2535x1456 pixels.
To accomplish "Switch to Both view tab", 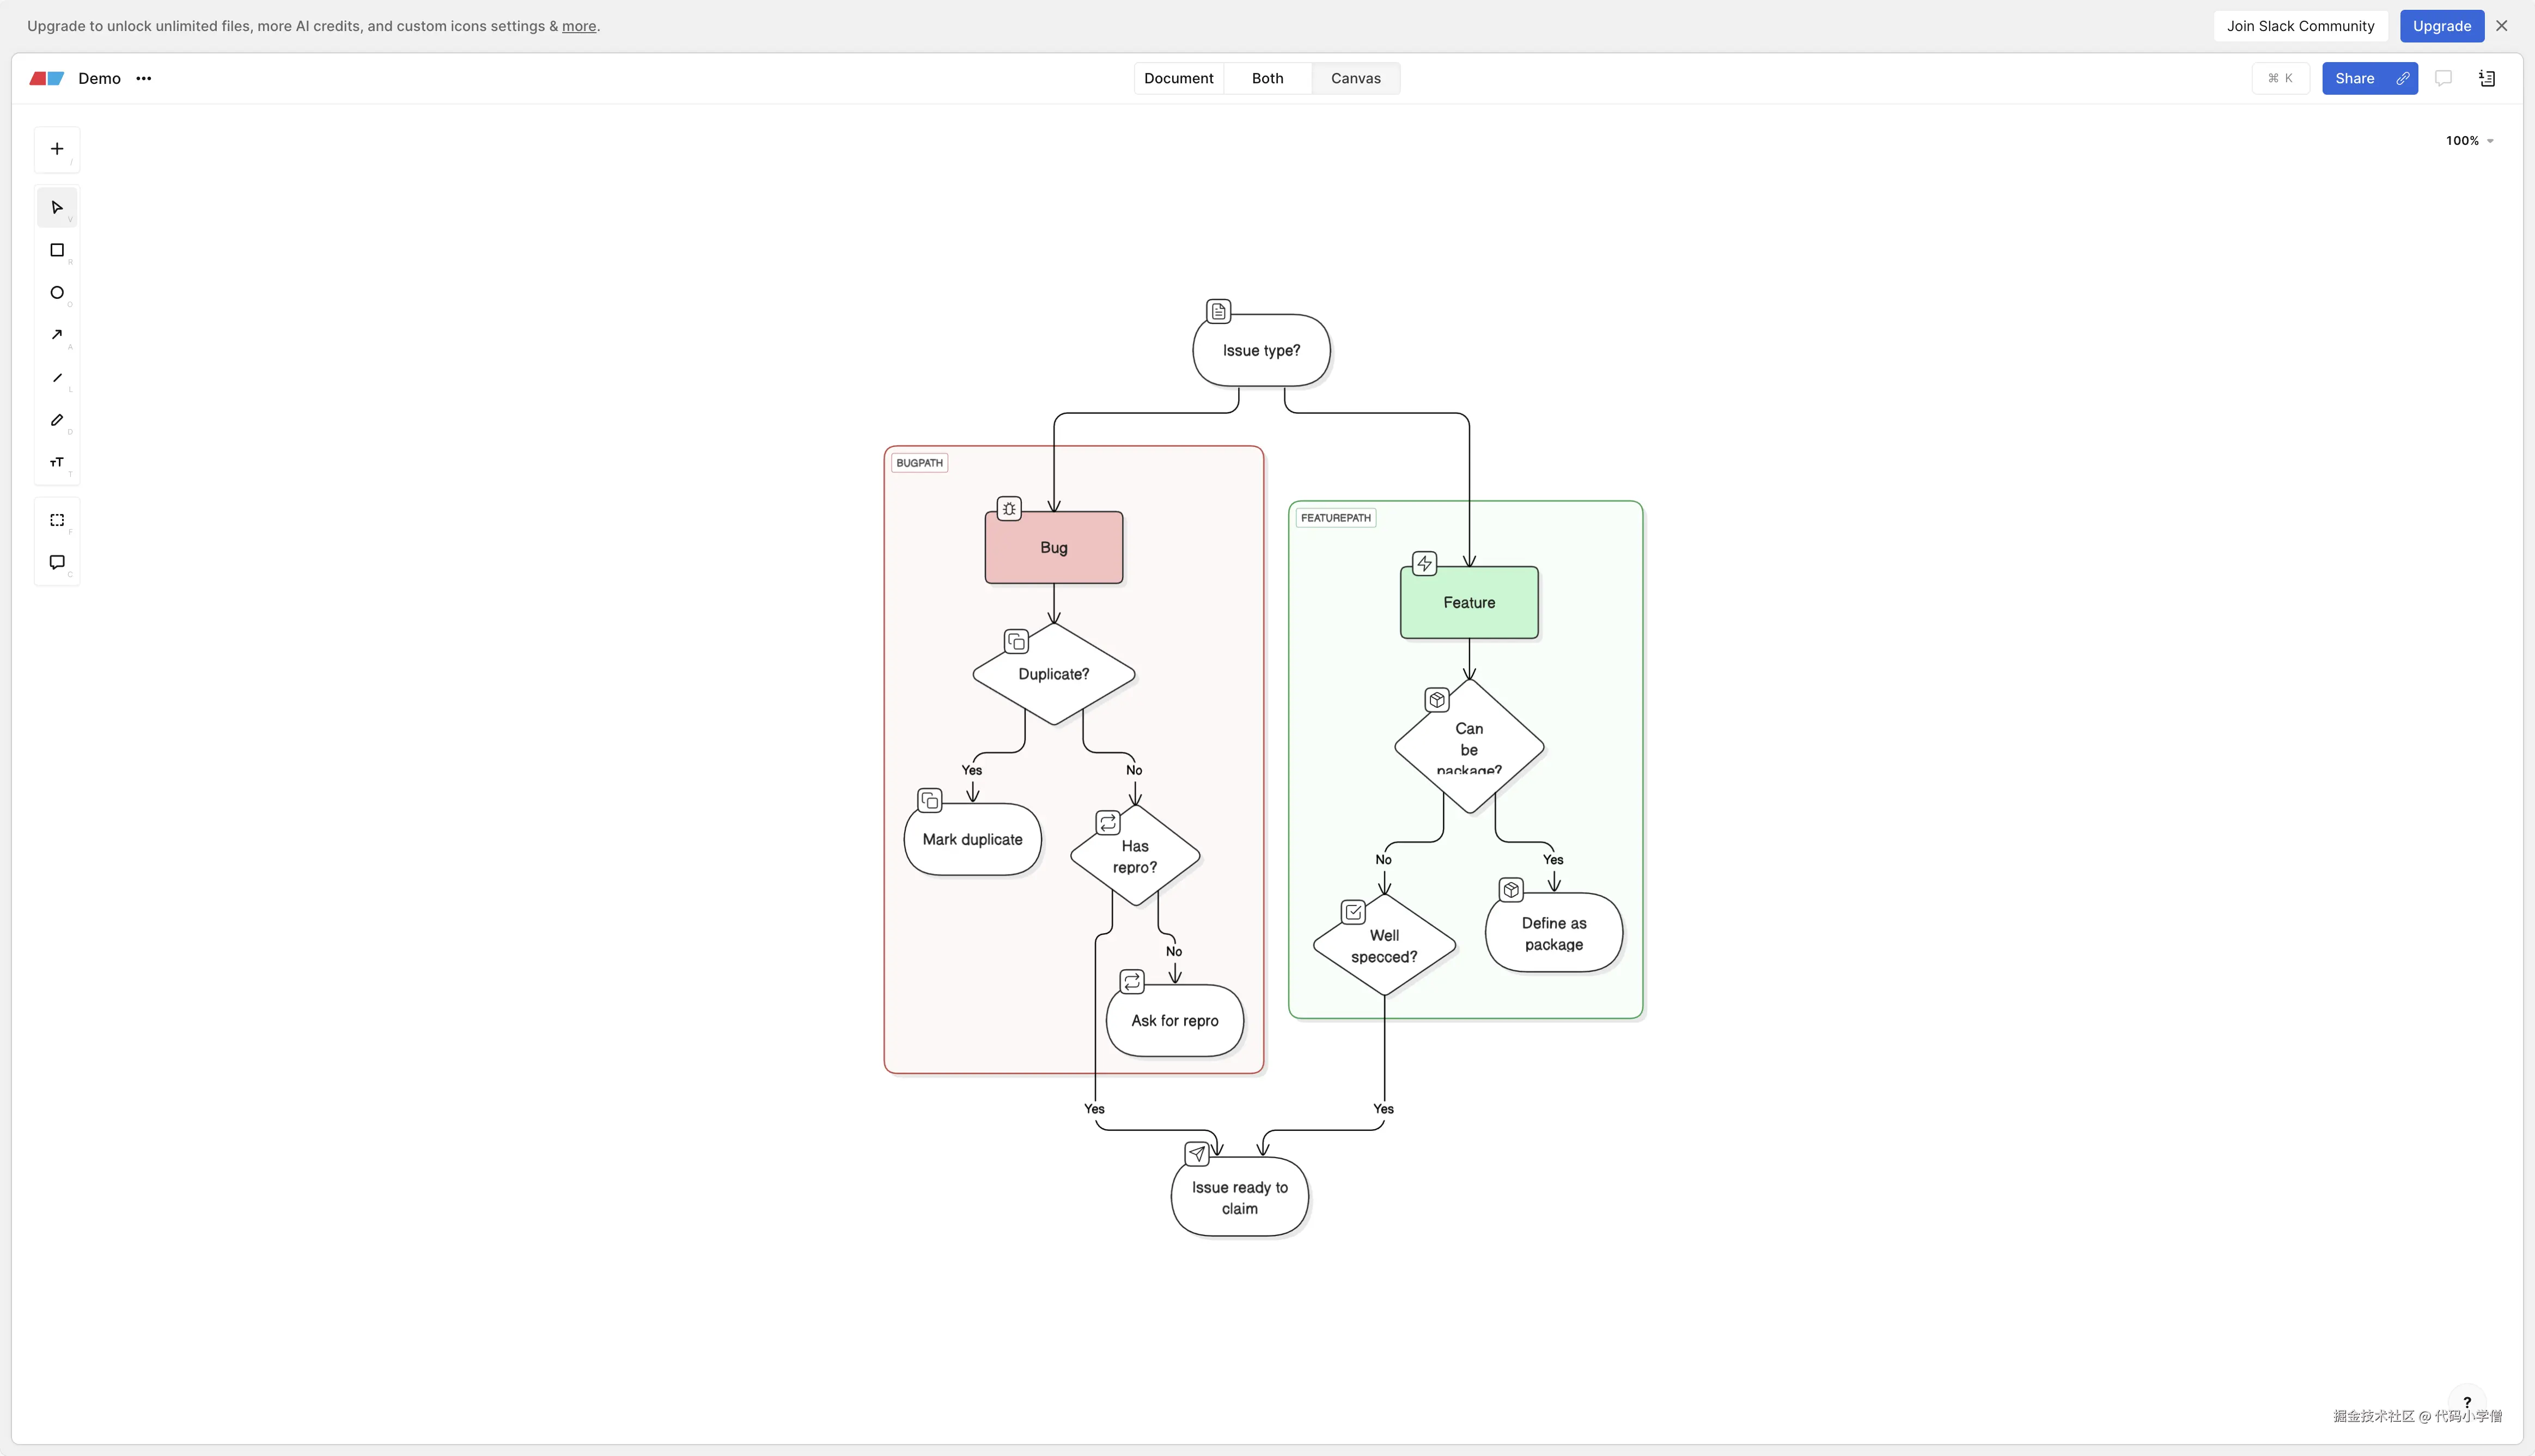I will pyautogui.click(x=1266, y=78).
